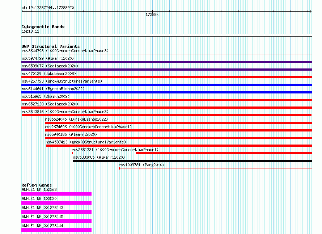Screen dimensions: 322x234
Task: Open variant nsv5883085 (Almarri2020) label
Action: pyautogui.click(x=99, y=157)
